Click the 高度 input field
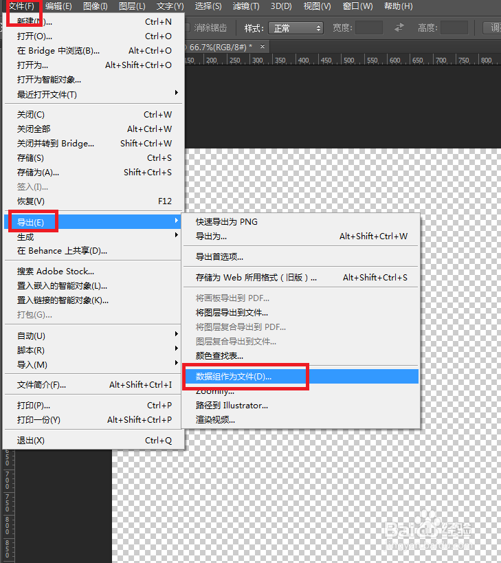501x563 pixels. point(454,27)
